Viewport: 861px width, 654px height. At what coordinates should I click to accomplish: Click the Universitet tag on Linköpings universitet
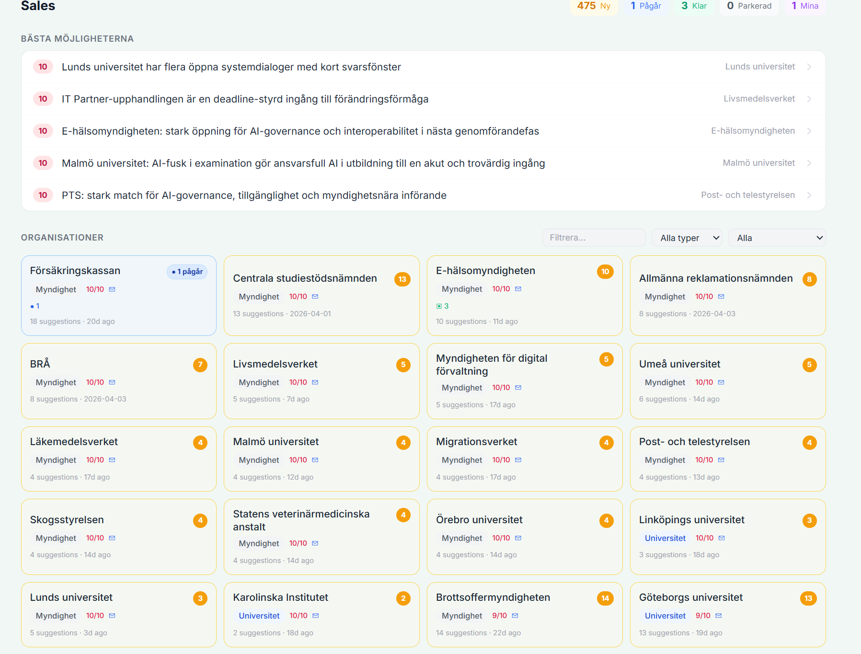pos(665,538)
